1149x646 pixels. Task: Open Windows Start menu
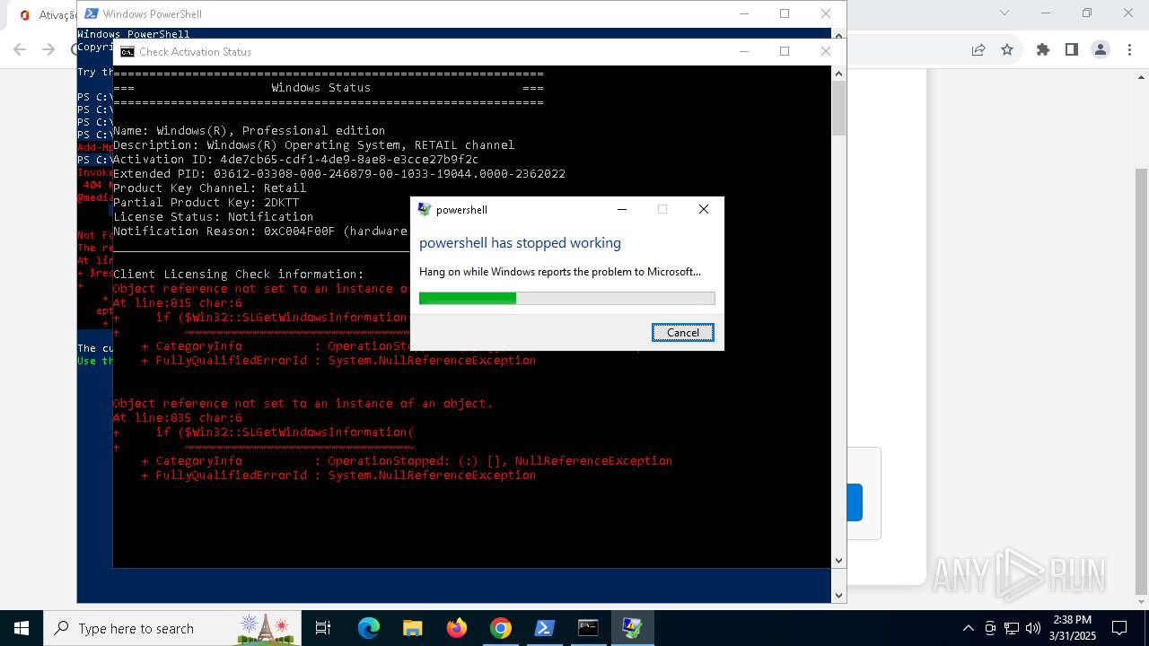click(x=22, y=628)
